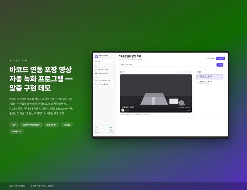Click the magnifier icon on the active sidebar item
This screenshot has height=190, width=247.
coord(96,84)
